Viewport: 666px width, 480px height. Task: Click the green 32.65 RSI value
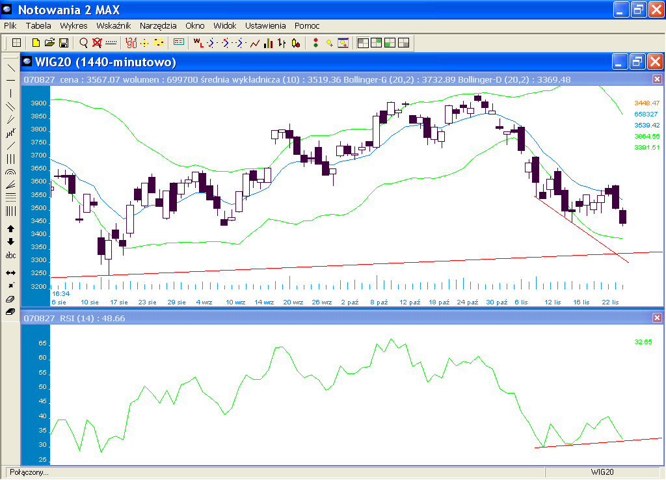tap(643, 341)
